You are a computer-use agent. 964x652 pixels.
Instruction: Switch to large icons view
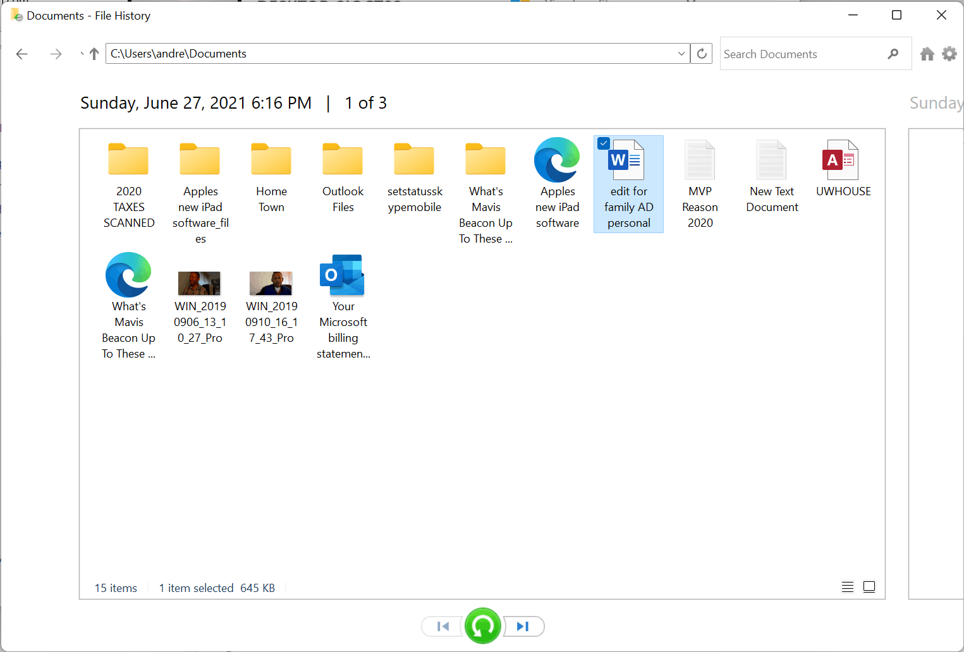869,586
